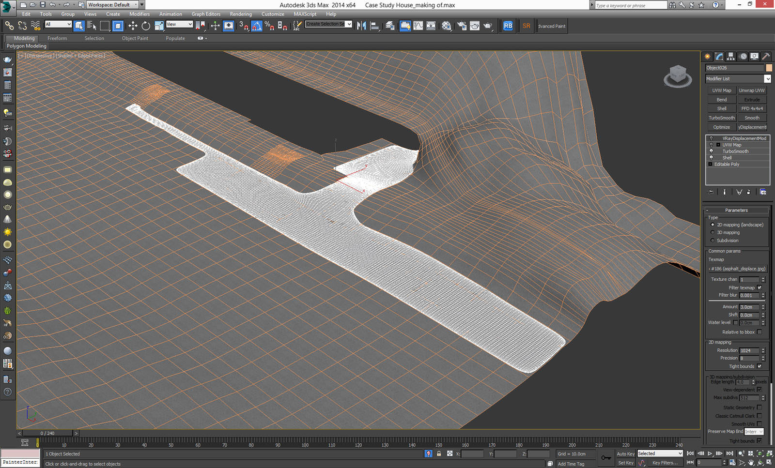The width and height of the screenshot is (775, 468).
Task: Toggle the Spinner Snap icon
Action: click(x=282, y=26)
